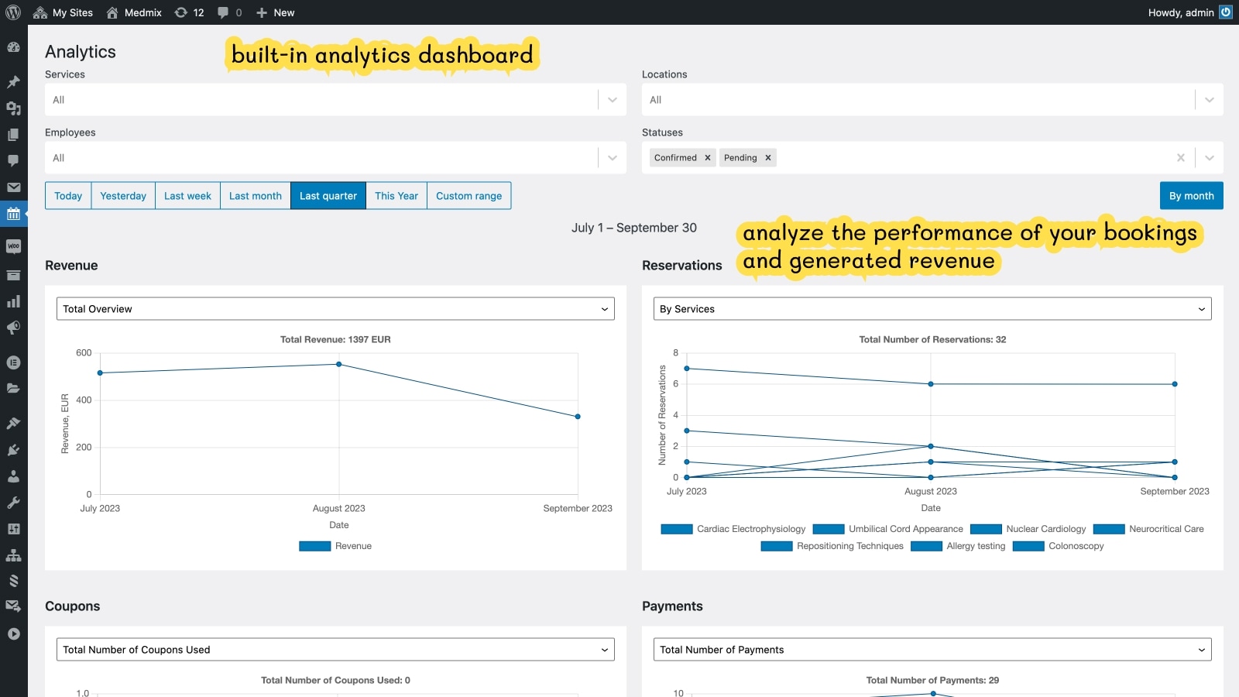The height and width of the screenshot is (697, 1239).
Task: Open Pages icon in the sidebar
Action: tap(13, 135)
